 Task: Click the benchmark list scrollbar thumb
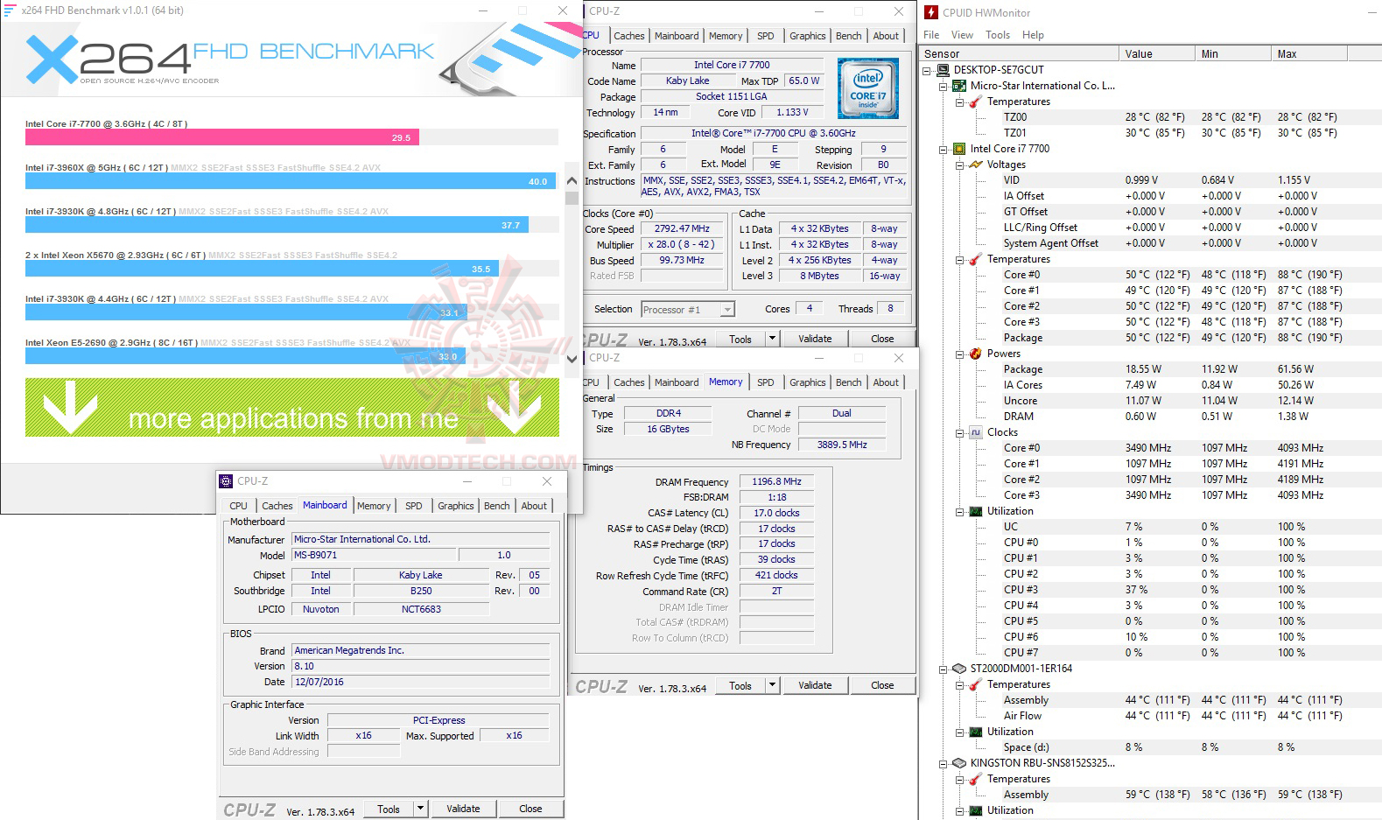(x=572, y=198)
